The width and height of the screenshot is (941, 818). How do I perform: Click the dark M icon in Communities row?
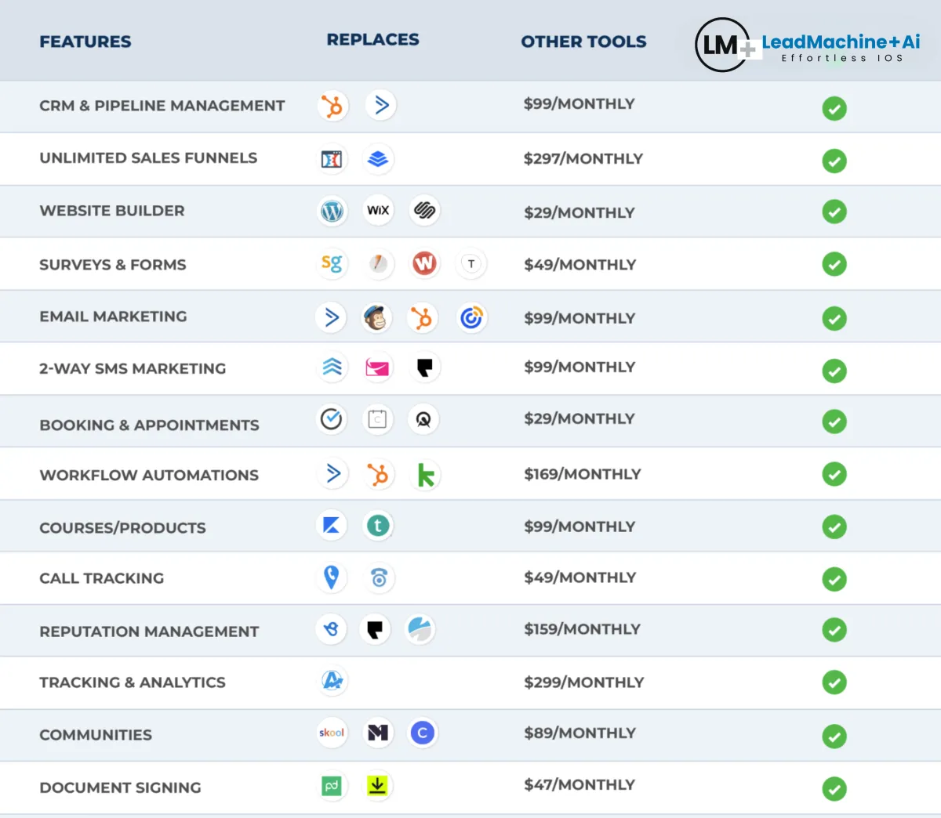click(378, 733)
